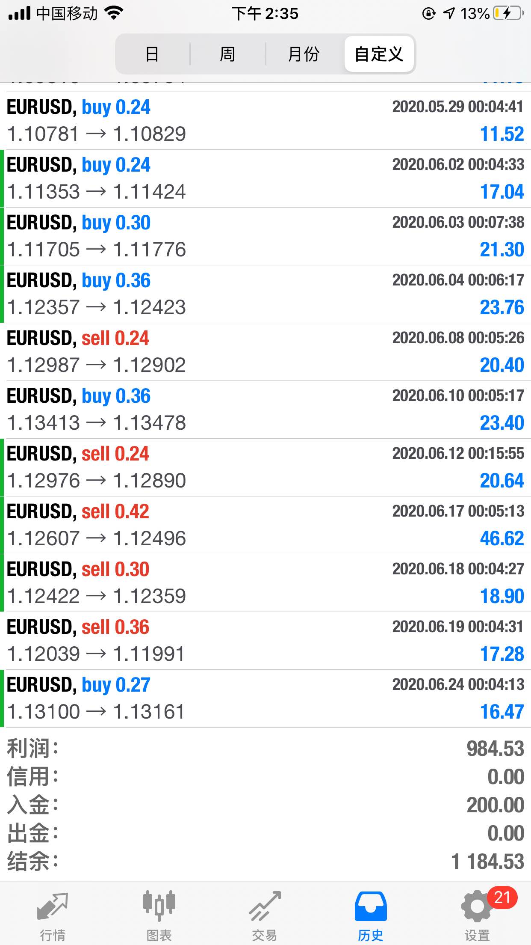Select the 自定义 custom period segment
The height and width of the screenshot is (945, 531).
[x=379, y=54]
